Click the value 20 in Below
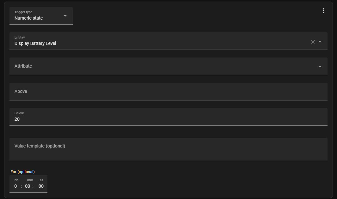This screenshot has height=199, width=337. [x=17, y=119]
